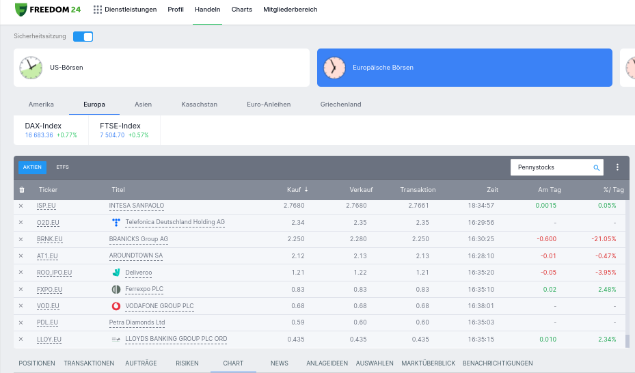Switch to the Griechenland tab
The height and width of the screenshot is (373, 635).
pyautogui.click(x=340, y=105)
